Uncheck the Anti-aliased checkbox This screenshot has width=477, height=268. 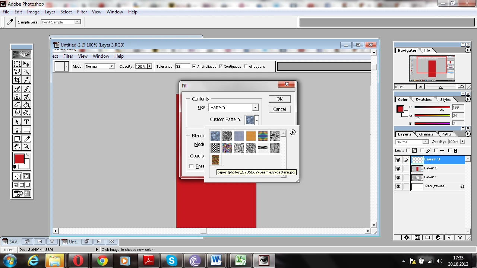click(194, 66)
